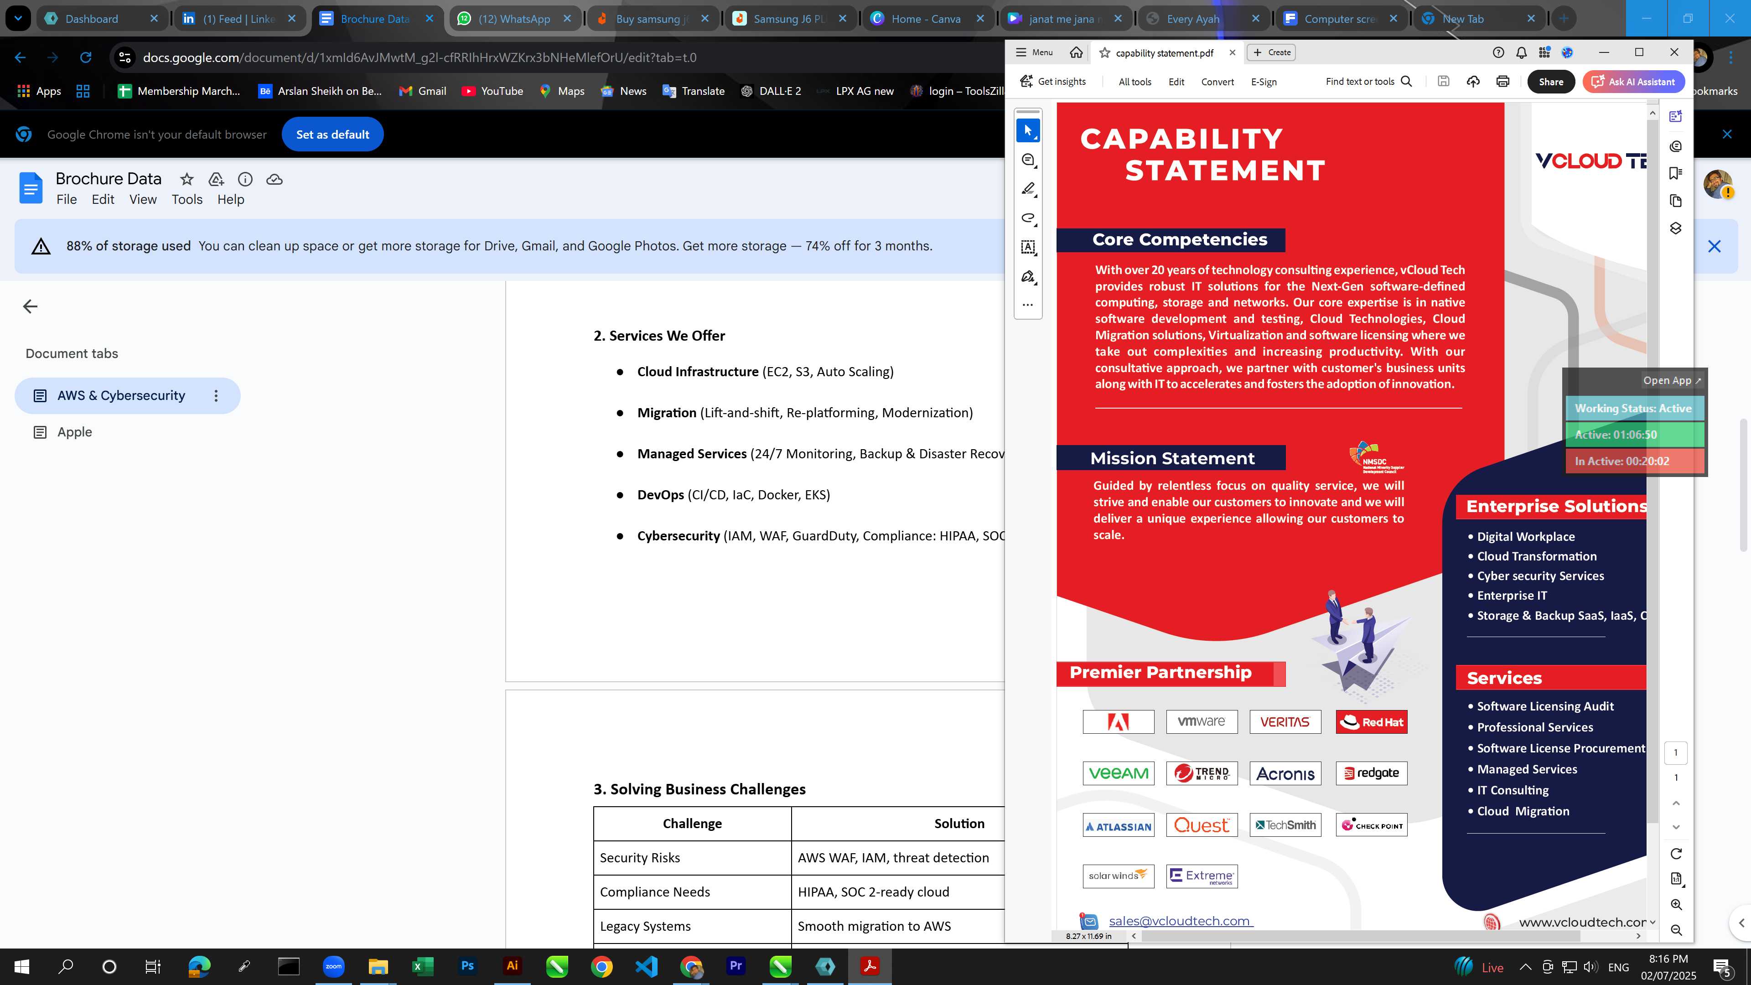Click Set as default browser button
The image size is (1751, 985).
(x=332, y=135)
